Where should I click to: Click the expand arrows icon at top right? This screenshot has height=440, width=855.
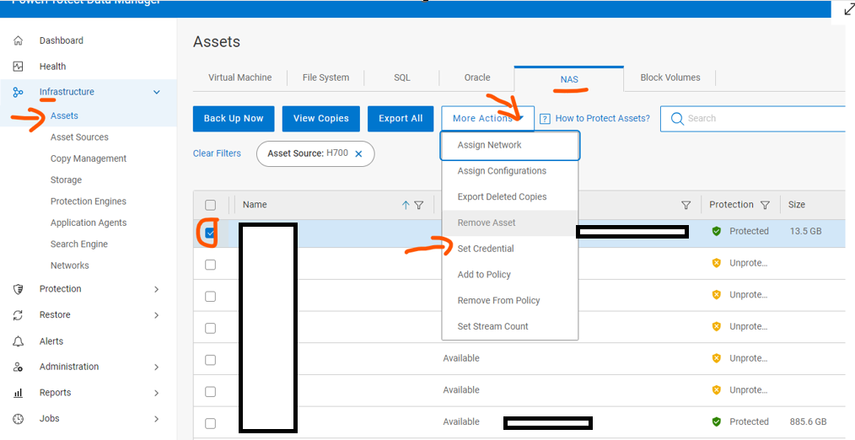(849, 9)
